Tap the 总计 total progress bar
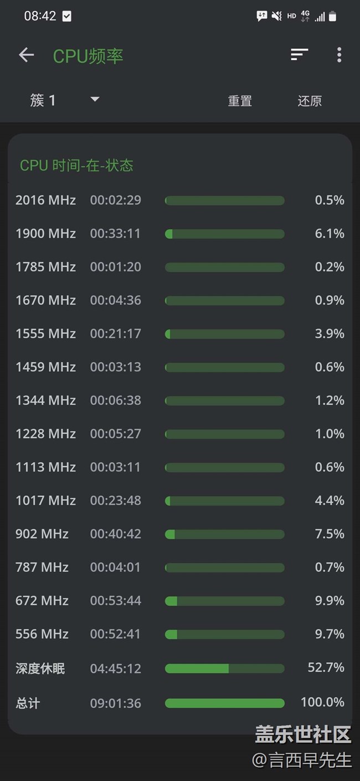The width and height of the screenshot is (360, 781). [224, 703]
